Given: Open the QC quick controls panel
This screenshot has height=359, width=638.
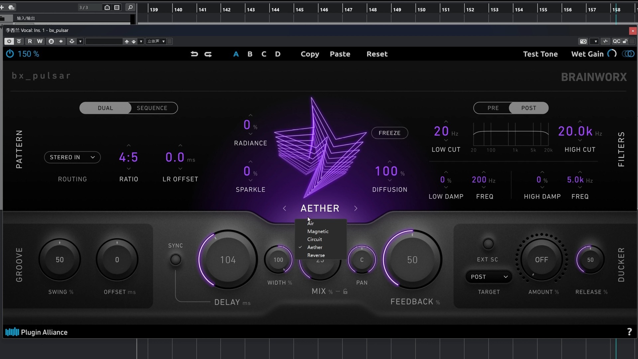Looking at the screenshot, I should tap(617, 41).
